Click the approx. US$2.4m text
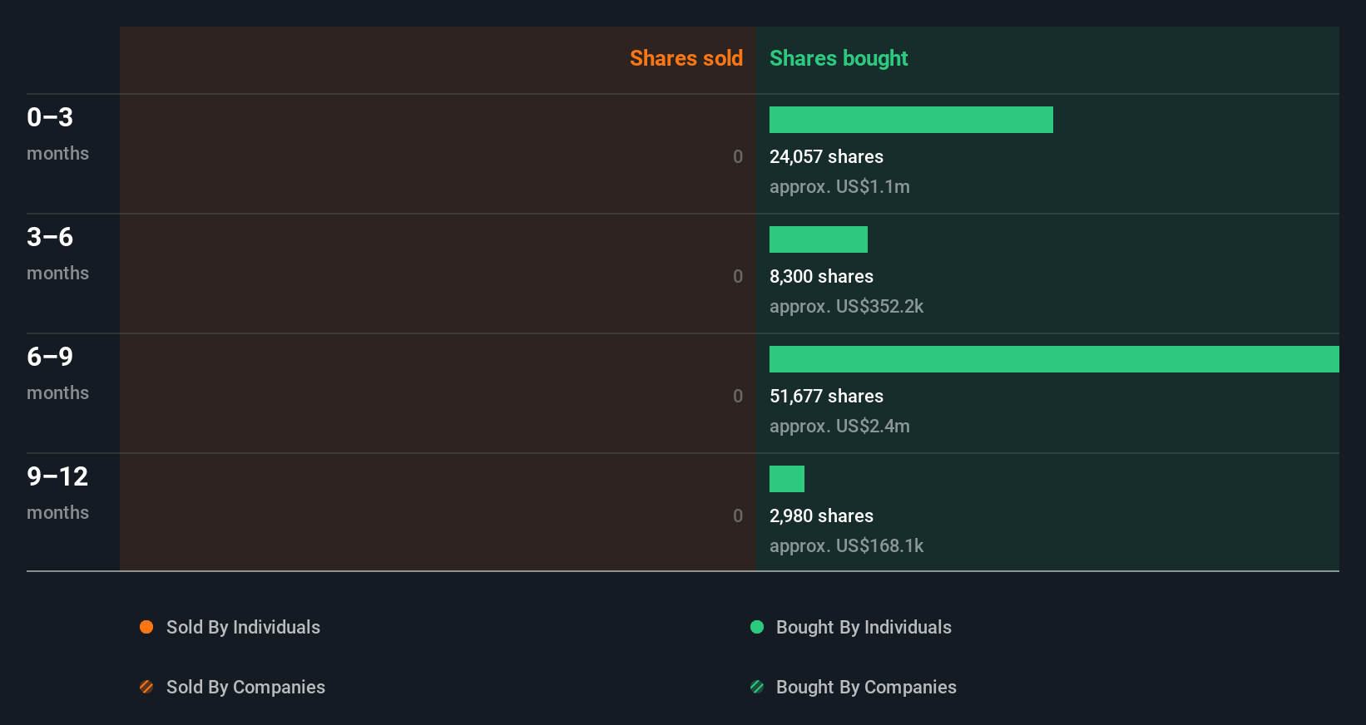The height and width of the screenshot is (725, 1366). tap(839, 427)
